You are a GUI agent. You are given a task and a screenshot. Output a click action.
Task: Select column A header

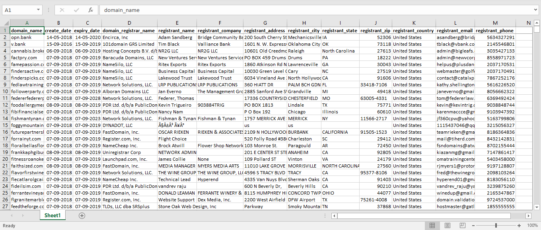(x=27, y=23)
